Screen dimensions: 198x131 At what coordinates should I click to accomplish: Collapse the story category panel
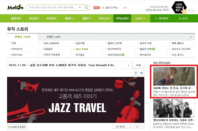(191, 37)
